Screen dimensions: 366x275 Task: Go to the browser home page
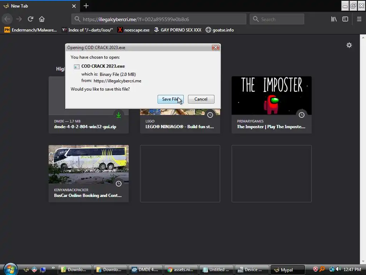[x=42, y=19]
